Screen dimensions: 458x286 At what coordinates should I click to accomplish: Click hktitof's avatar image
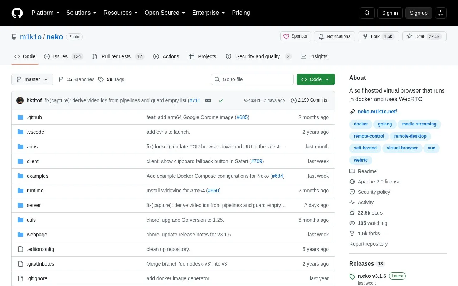coord(20,100)
